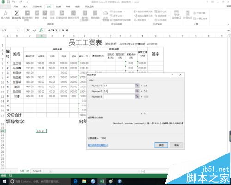Click the AutoSum sigma icon

pyautogui.click(x=17, y=13)
